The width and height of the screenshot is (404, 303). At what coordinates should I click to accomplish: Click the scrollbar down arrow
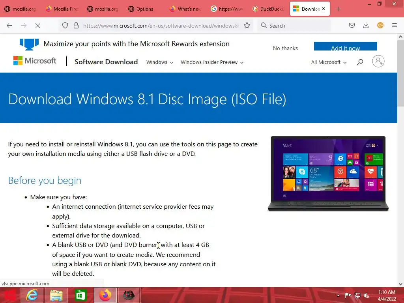point(401,284)
